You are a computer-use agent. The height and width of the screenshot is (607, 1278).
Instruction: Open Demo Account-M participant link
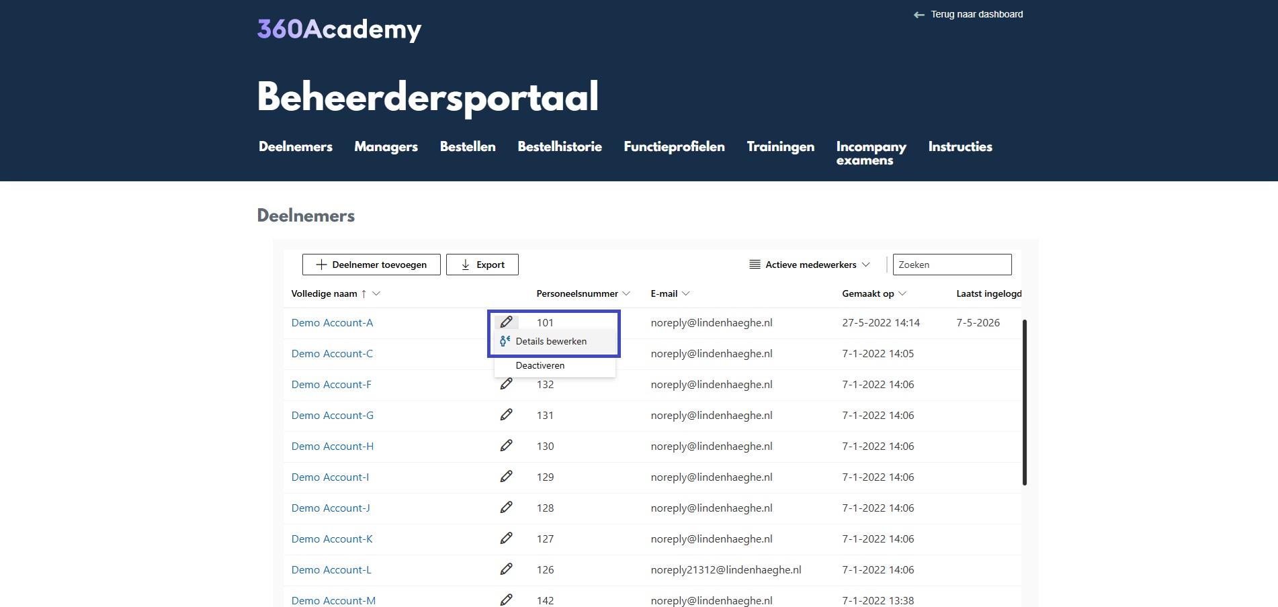pos(333,600)
